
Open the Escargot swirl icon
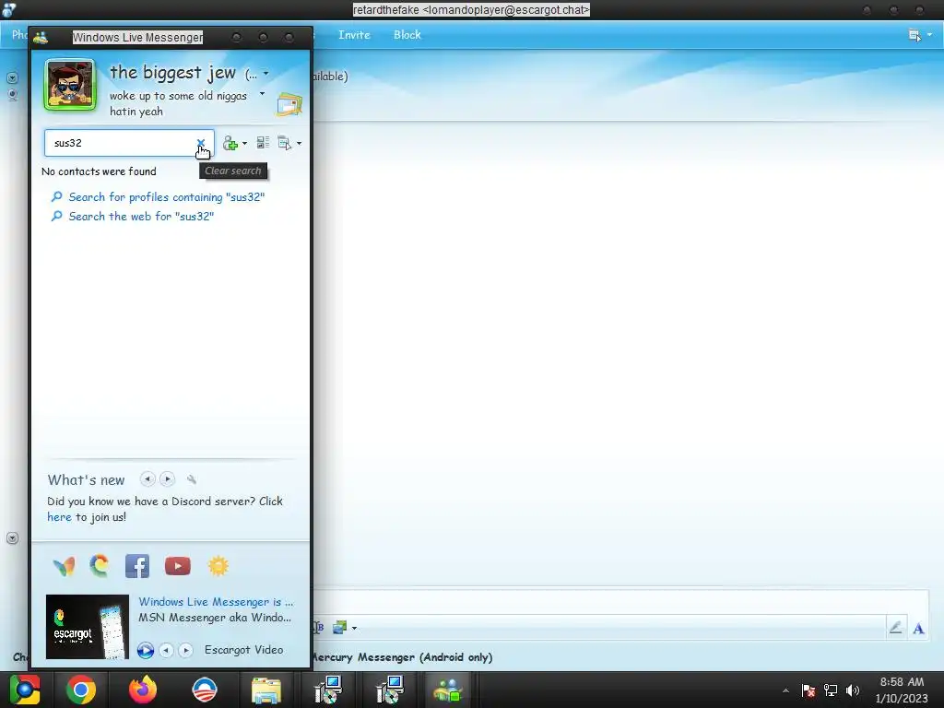[100, 566]
